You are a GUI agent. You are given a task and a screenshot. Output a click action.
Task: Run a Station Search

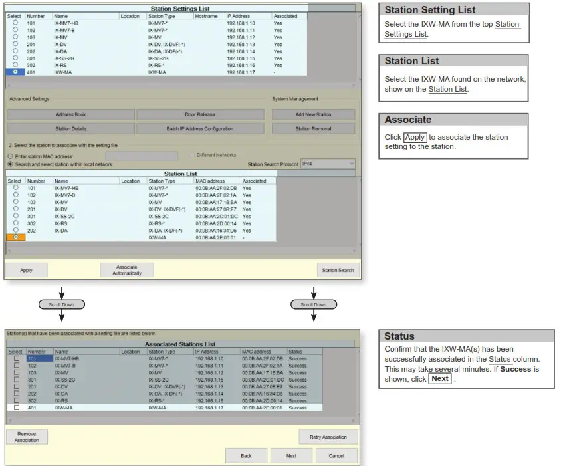coord(338,270)
